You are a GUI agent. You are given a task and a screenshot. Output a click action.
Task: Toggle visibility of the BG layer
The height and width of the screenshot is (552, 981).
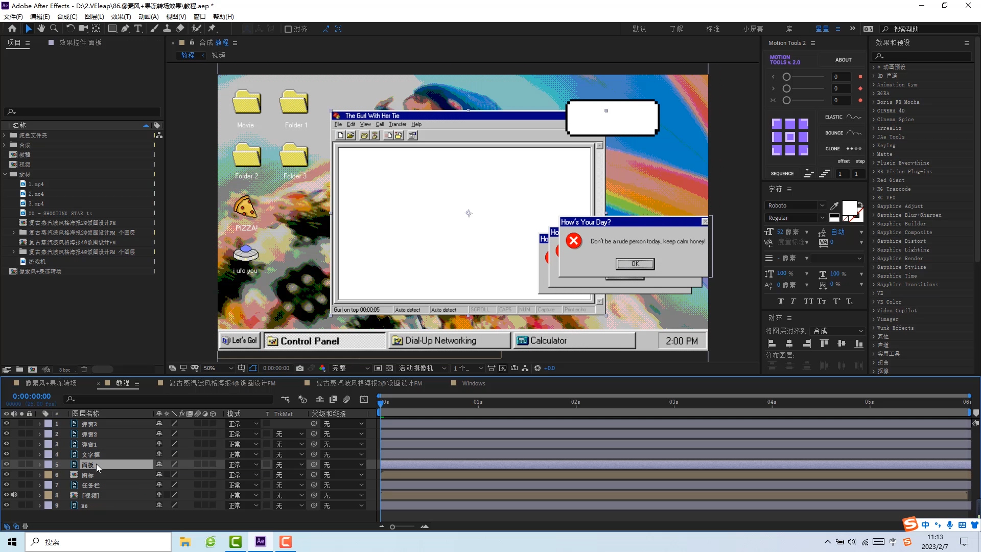click(7, 505)
